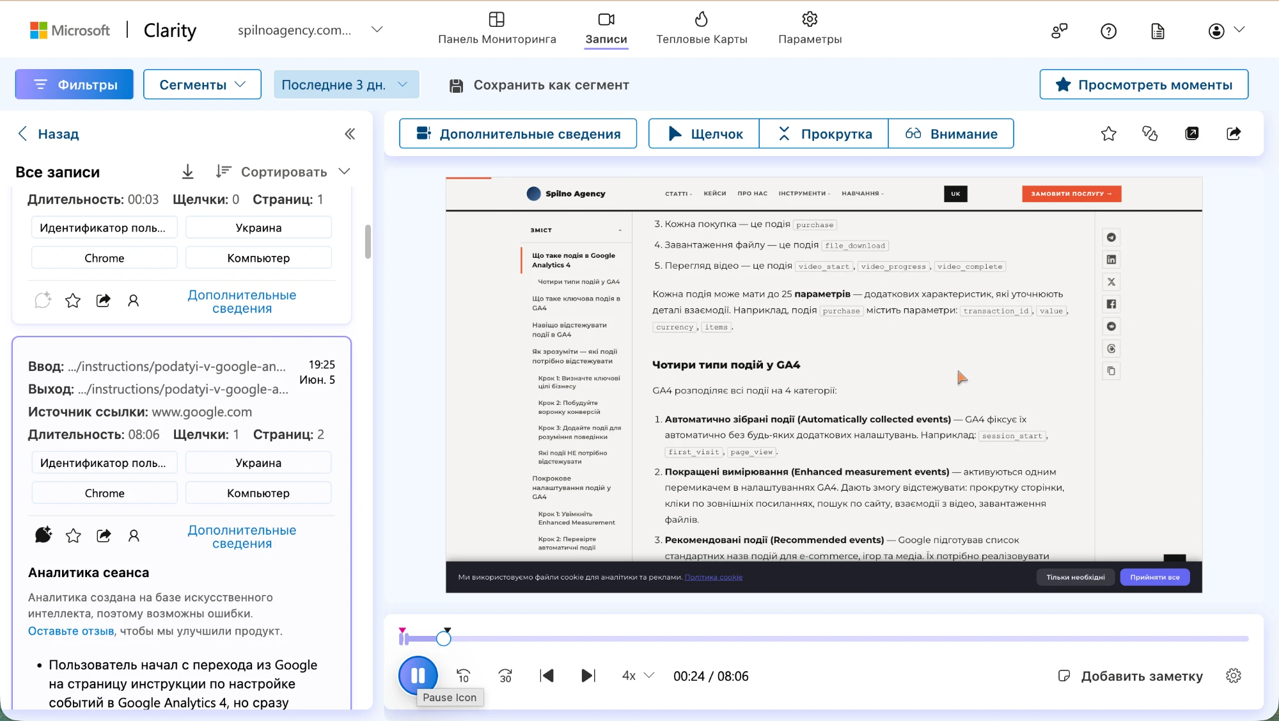Click Chrome tag on selected recording
The image size is (1279, 721).
pos(105,493)
